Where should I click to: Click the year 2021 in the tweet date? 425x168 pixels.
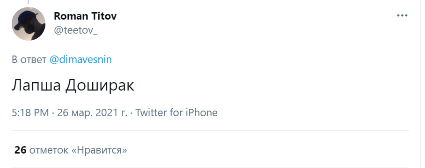pos(104,112)
